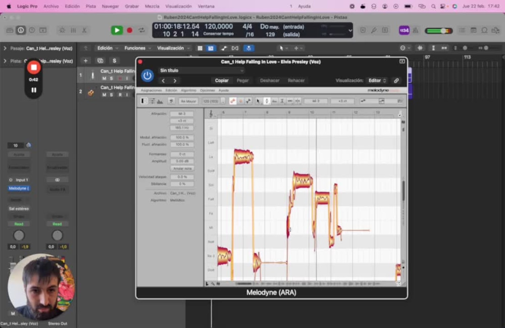Solo track 2 with S button
Image resolution: width=505 pixels, height=328 pixels.
[x=112, y=95]
